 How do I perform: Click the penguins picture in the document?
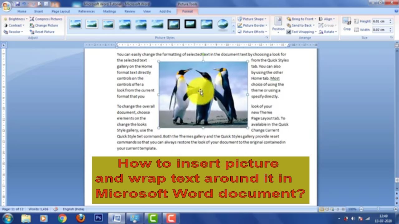click(x=203, y=95)
